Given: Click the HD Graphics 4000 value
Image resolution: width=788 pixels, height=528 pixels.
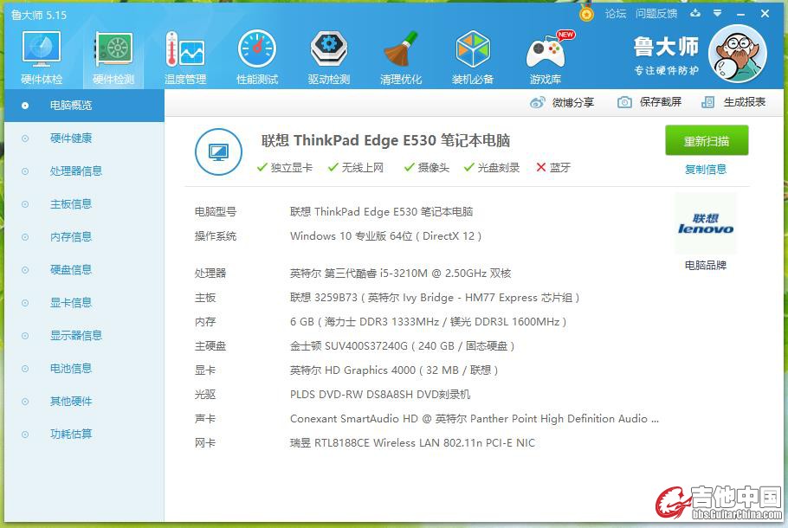Looking at the screenshot, I should pos(394,370).
